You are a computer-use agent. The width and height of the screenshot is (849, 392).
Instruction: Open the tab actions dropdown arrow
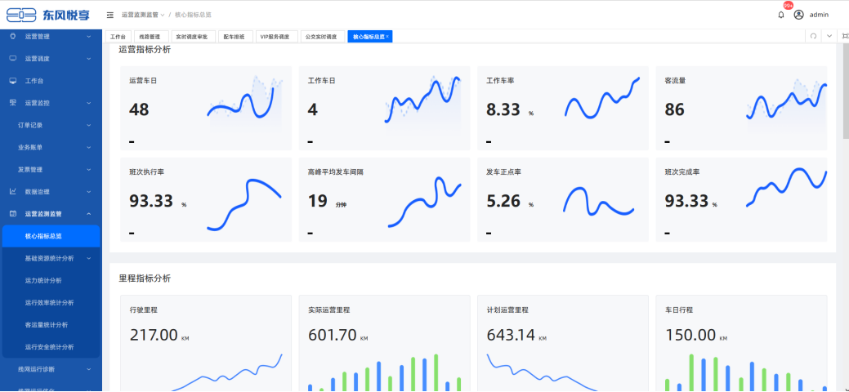pyautogui.click(x=829, y=37)
